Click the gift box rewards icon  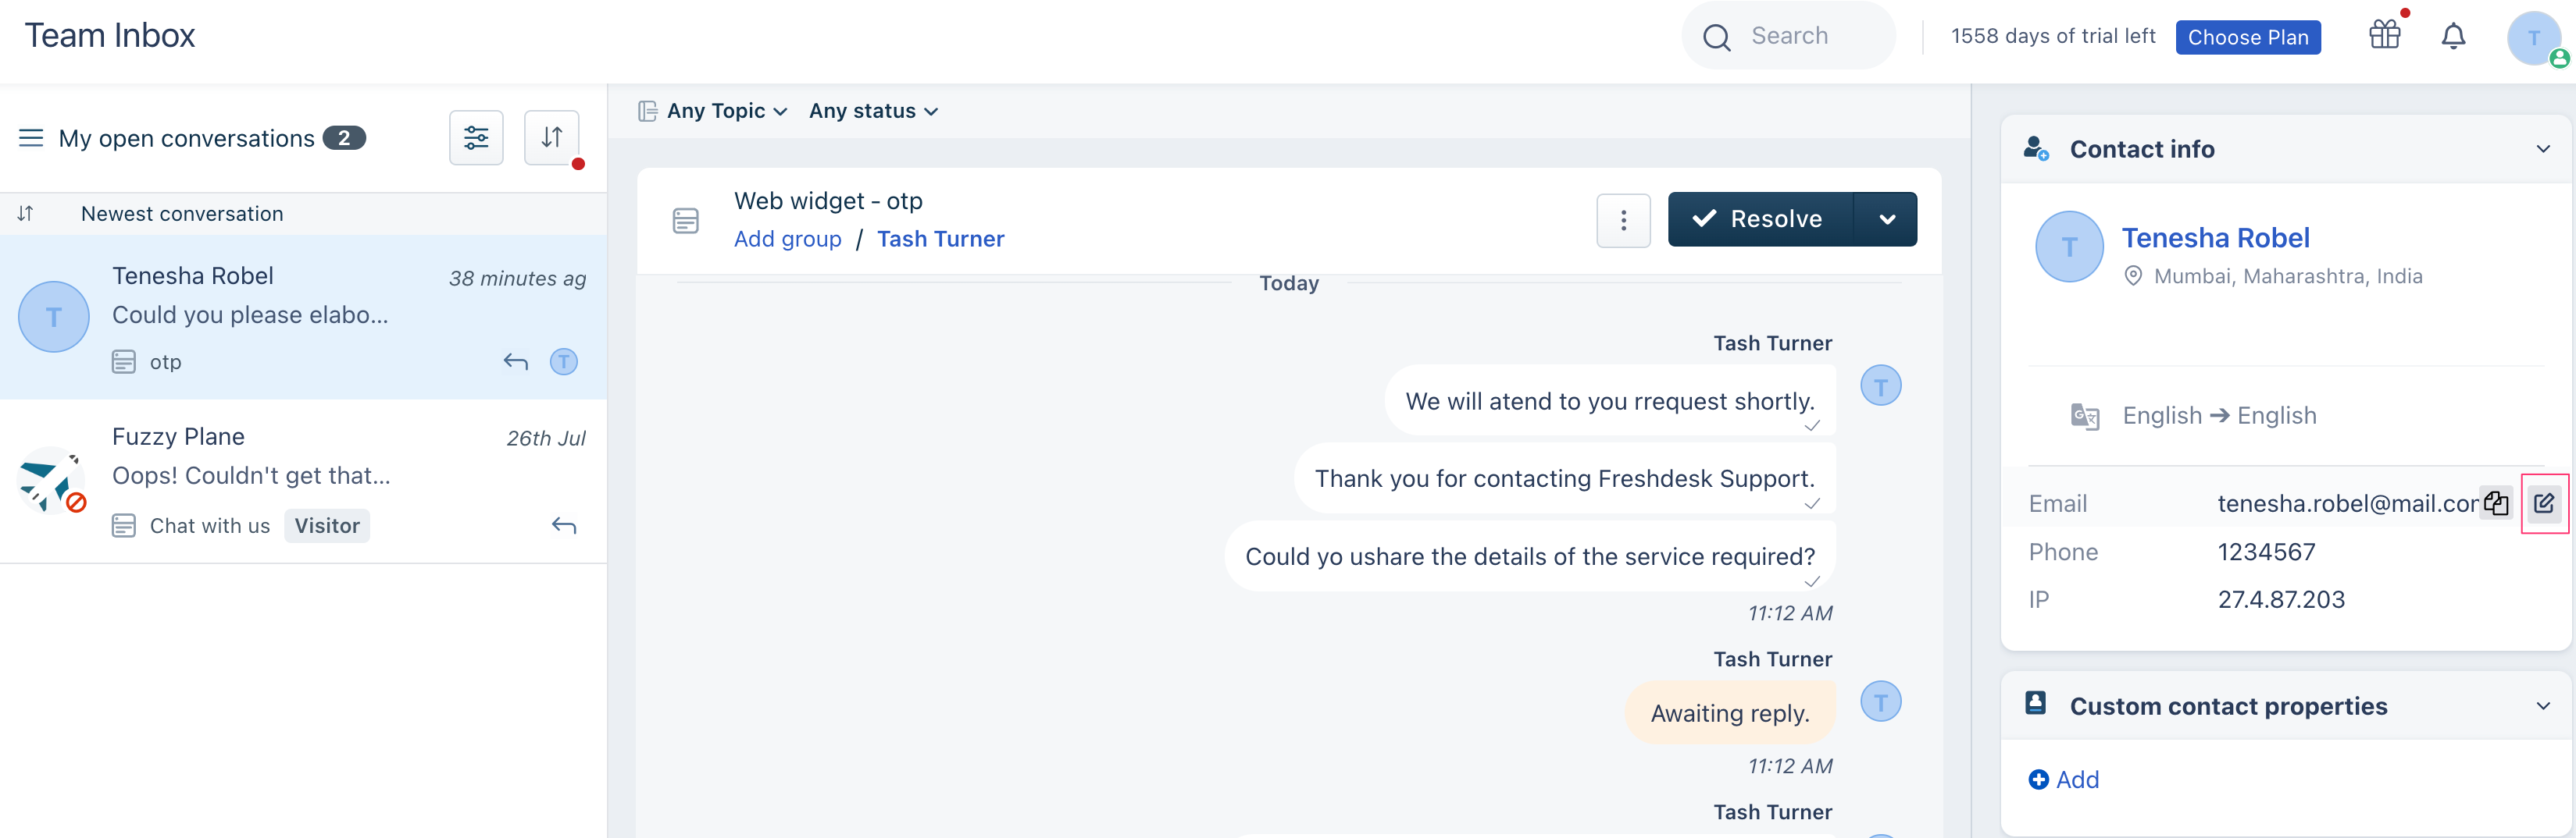[2383, 35]
